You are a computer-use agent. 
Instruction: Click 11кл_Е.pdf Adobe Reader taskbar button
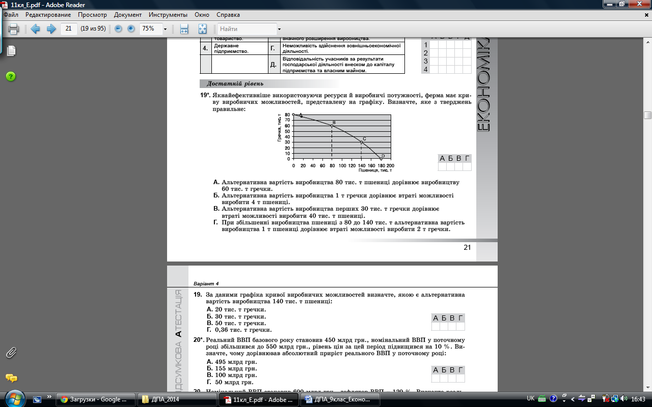click(258, 399)
